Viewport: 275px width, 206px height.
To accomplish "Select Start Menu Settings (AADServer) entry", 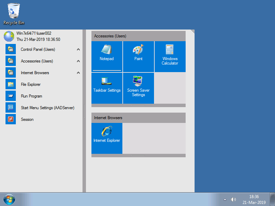I will (x=47, y=108).
